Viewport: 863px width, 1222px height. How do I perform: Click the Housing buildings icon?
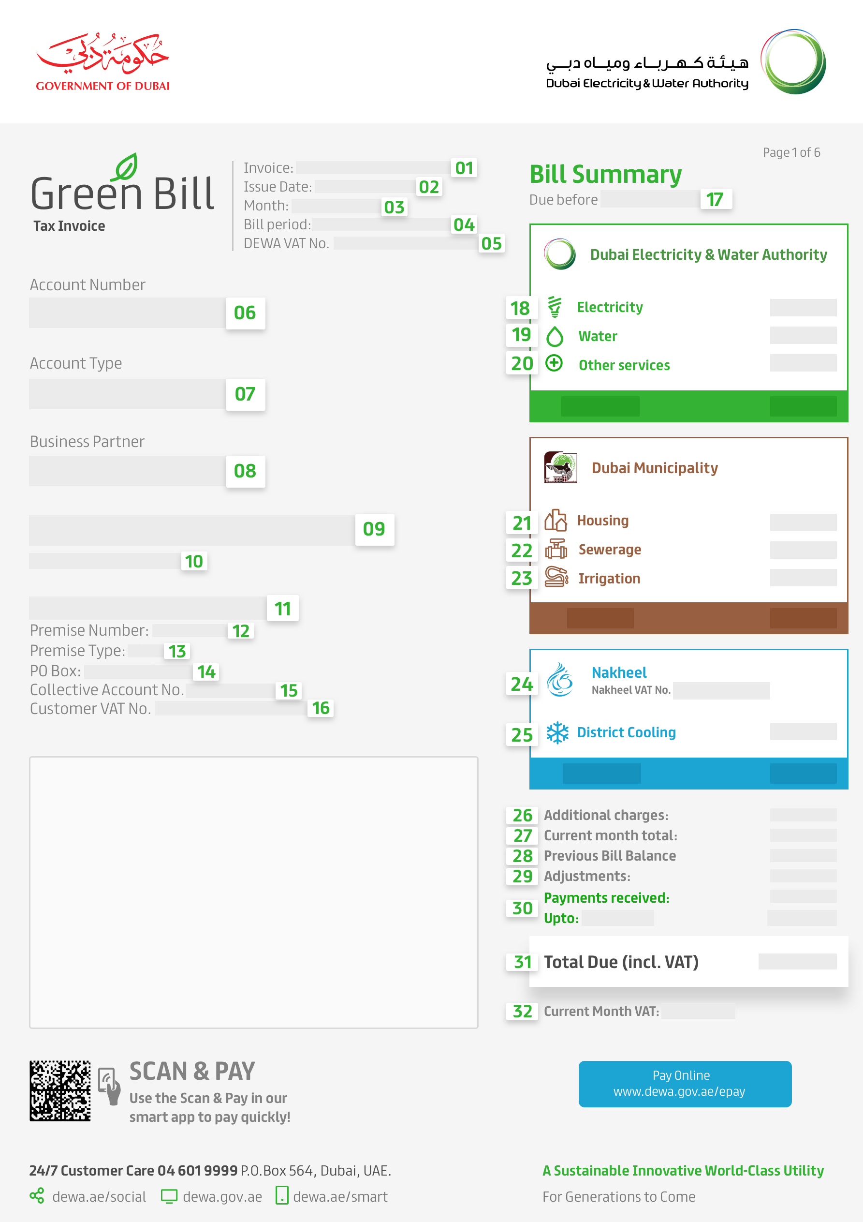point(556,520)
